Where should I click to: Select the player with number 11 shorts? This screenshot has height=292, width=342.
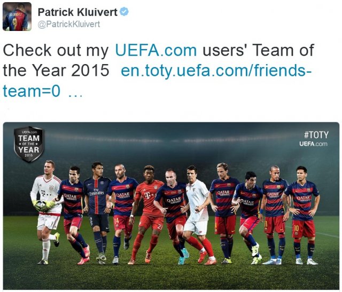coord(274,215)
